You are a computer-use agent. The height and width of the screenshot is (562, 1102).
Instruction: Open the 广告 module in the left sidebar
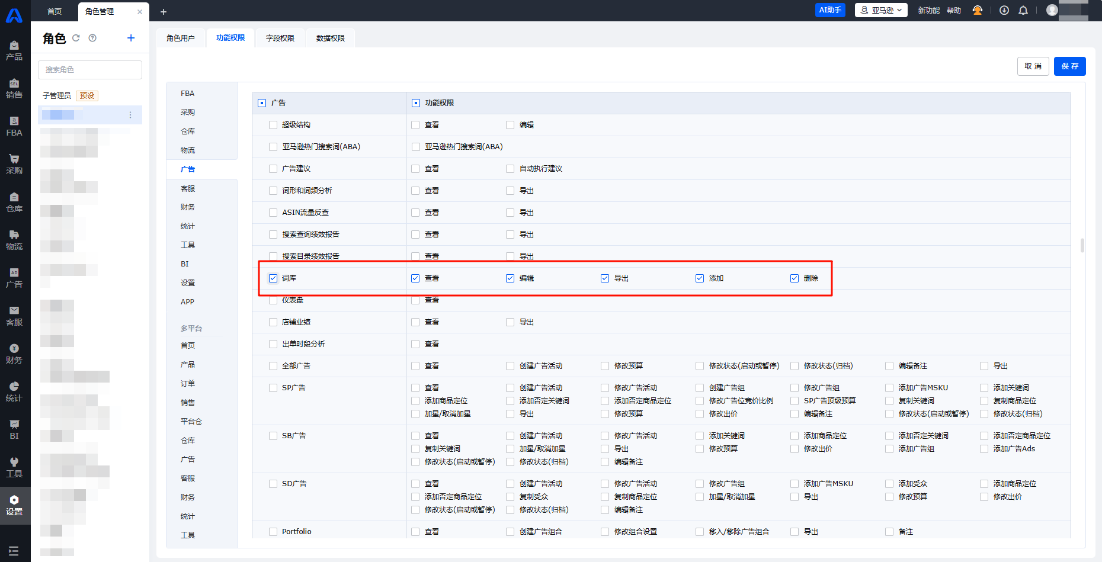tap(14, 278)
